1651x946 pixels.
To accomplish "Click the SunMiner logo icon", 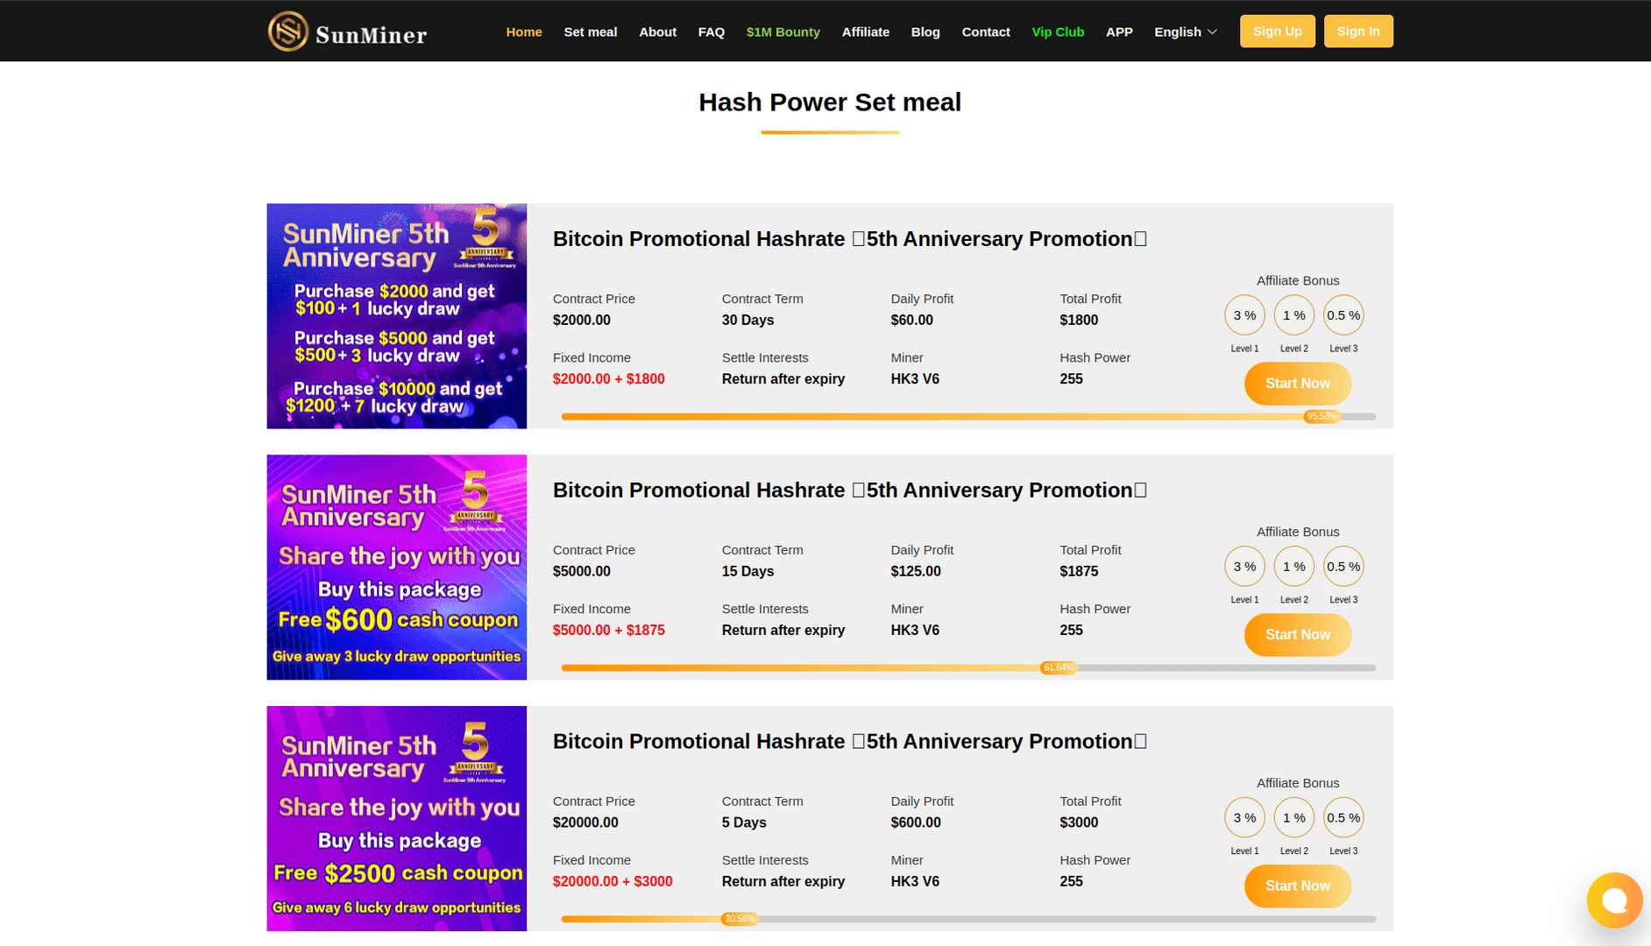I will [x=288, y=32].
